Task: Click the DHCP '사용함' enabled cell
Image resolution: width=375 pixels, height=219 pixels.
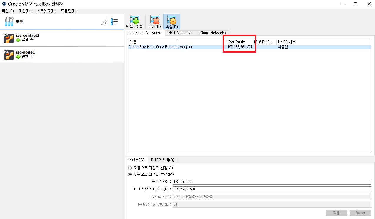Action: [x=283, y=47]
